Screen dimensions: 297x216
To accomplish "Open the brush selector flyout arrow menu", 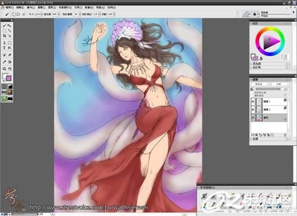I will pyautogui.click(x=294, y=12).
